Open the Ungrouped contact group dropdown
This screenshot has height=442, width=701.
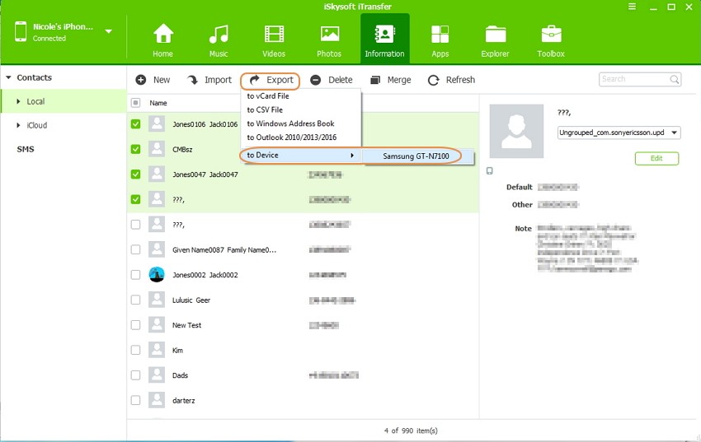(619, 133)
